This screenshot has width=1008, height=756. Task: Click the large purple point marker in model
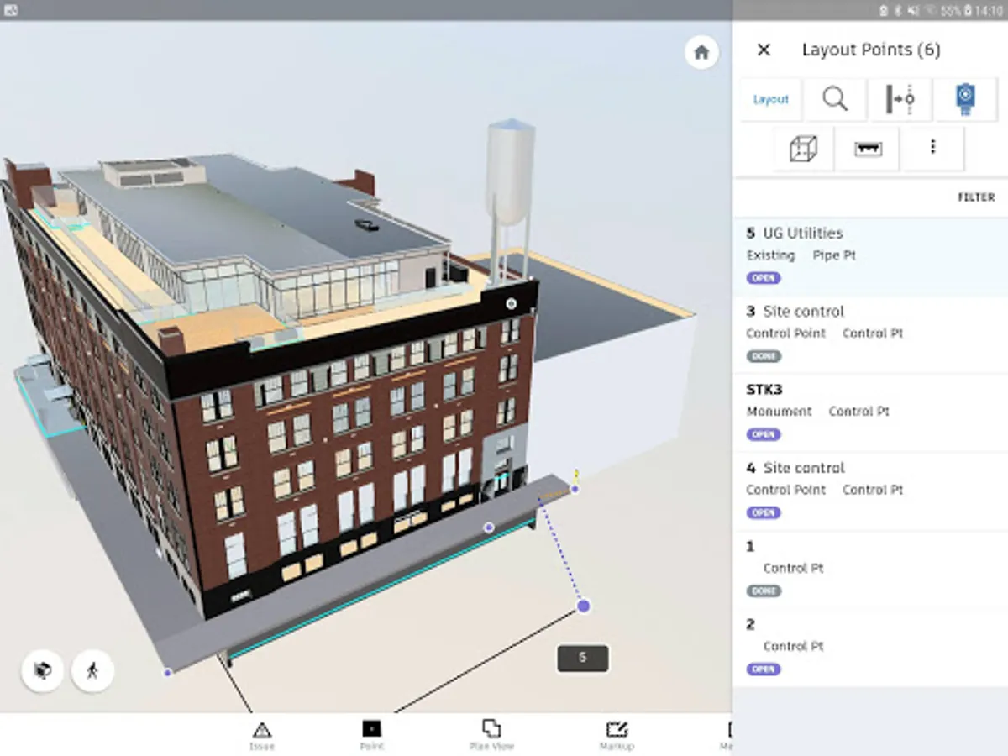click(584, 606)
